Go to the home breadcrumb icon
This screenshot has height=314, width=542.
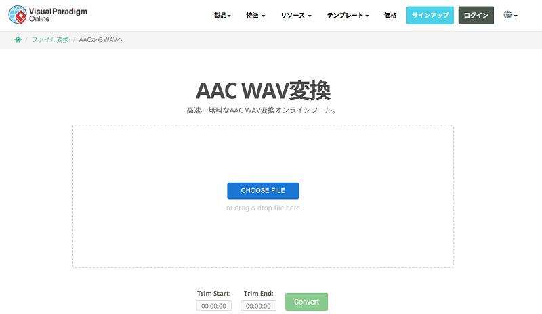18,40
